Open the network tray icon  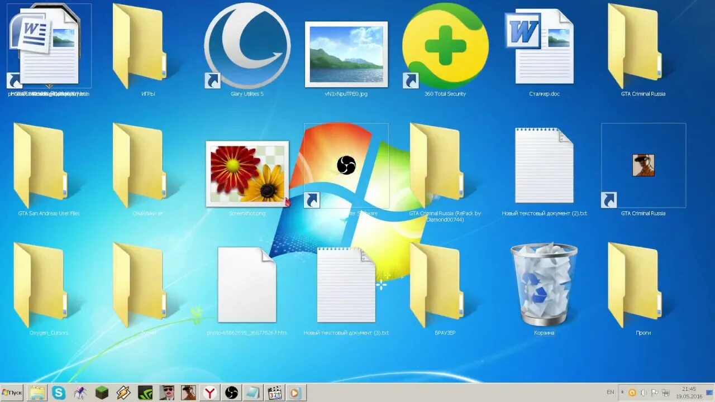click(665, 393)
